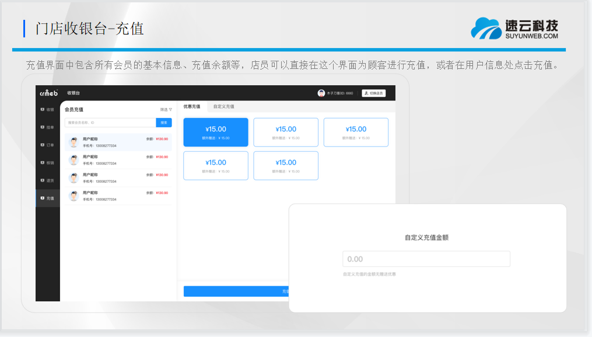Select the third ¥15.00 option in top row
Viewport: 592px width, 337px height.
coord(356,132)
